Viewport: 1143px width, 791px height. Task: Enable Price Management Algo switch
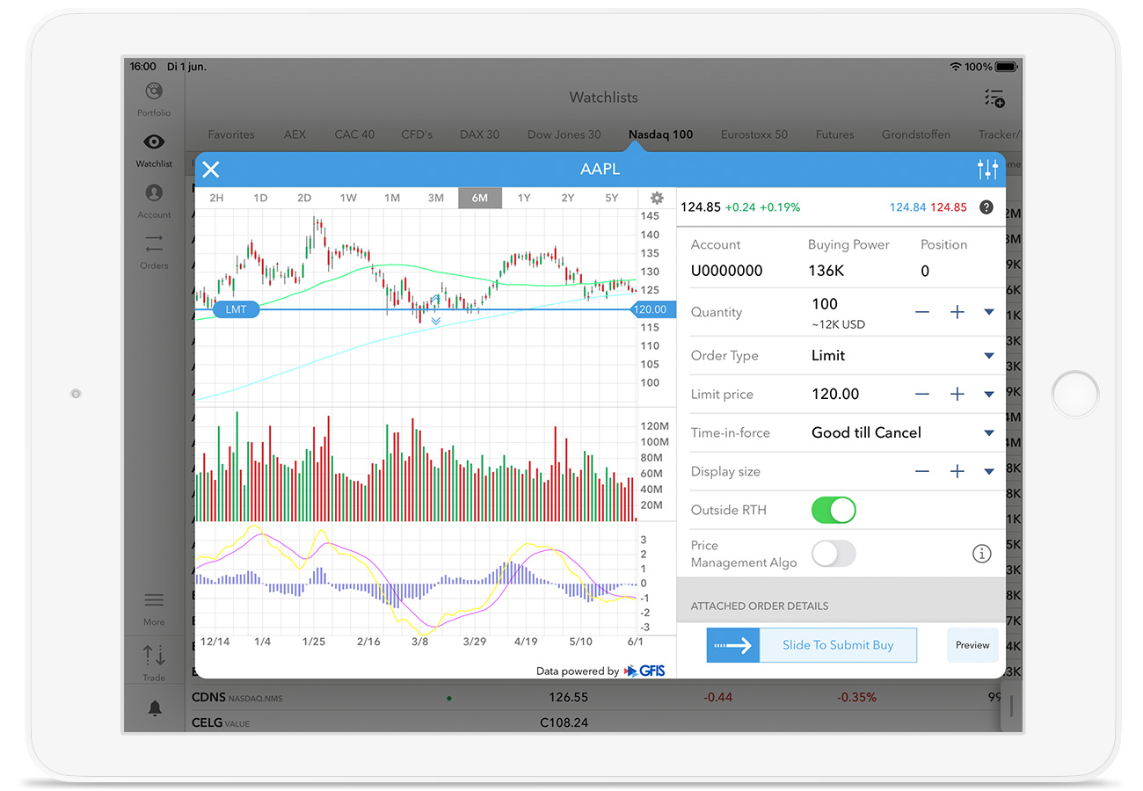pos(834,554)
